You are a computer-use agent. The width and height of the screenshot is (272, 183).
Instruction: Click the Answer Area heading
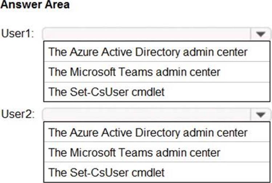coord(35,5)
